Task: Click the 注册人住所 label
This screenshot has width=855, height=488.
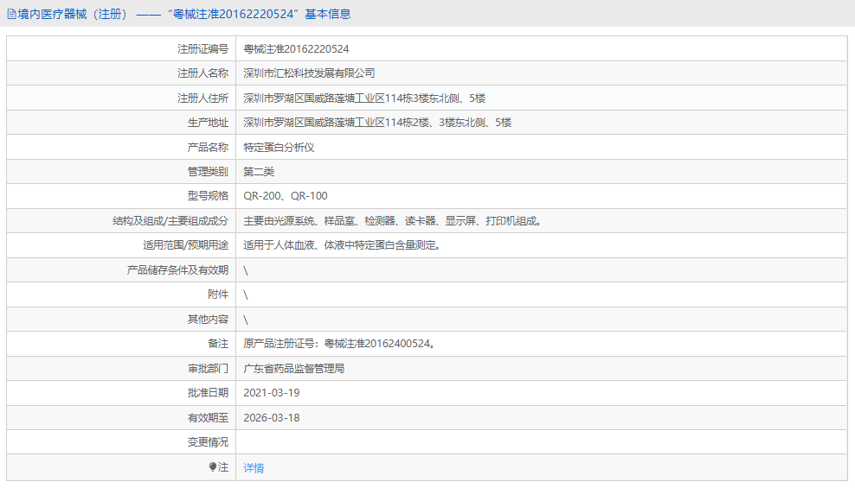Action: (x=202, y=98)
